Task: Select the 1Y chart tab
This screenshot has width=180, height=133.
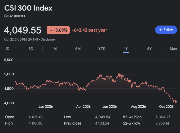Action: tap(126, 49)
